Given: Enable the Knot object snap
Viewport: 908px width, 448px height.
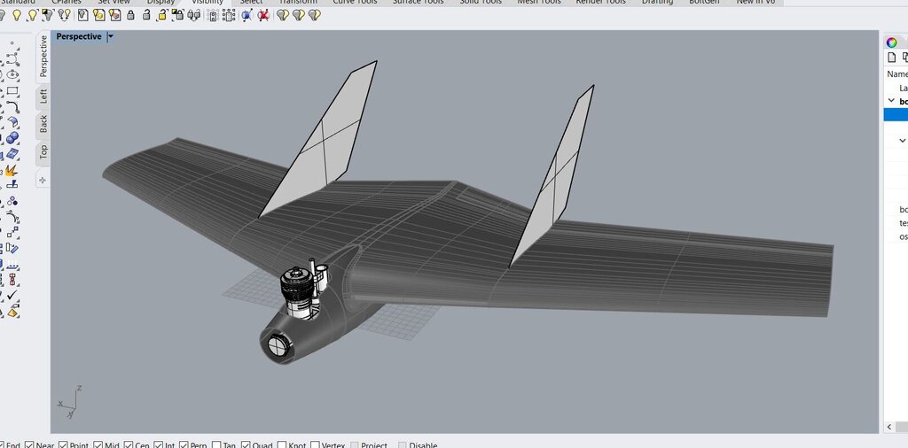Looking at the screenshot, I should pyautogui.click(x=283, y=445).
